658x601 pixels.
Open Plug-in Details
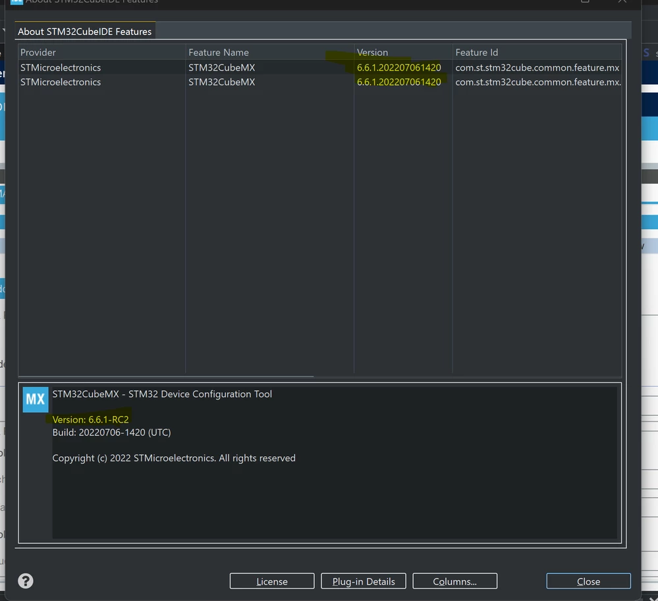click(x=364, y=581)
